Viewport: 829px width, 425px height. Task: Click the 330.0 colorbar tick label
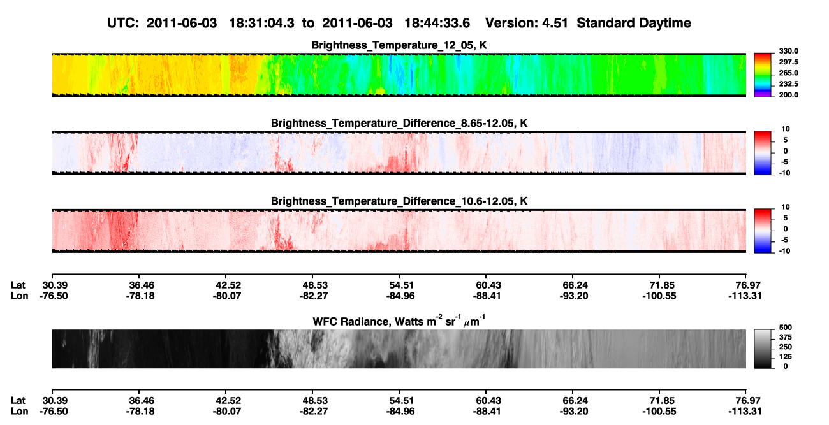point(788,51)
